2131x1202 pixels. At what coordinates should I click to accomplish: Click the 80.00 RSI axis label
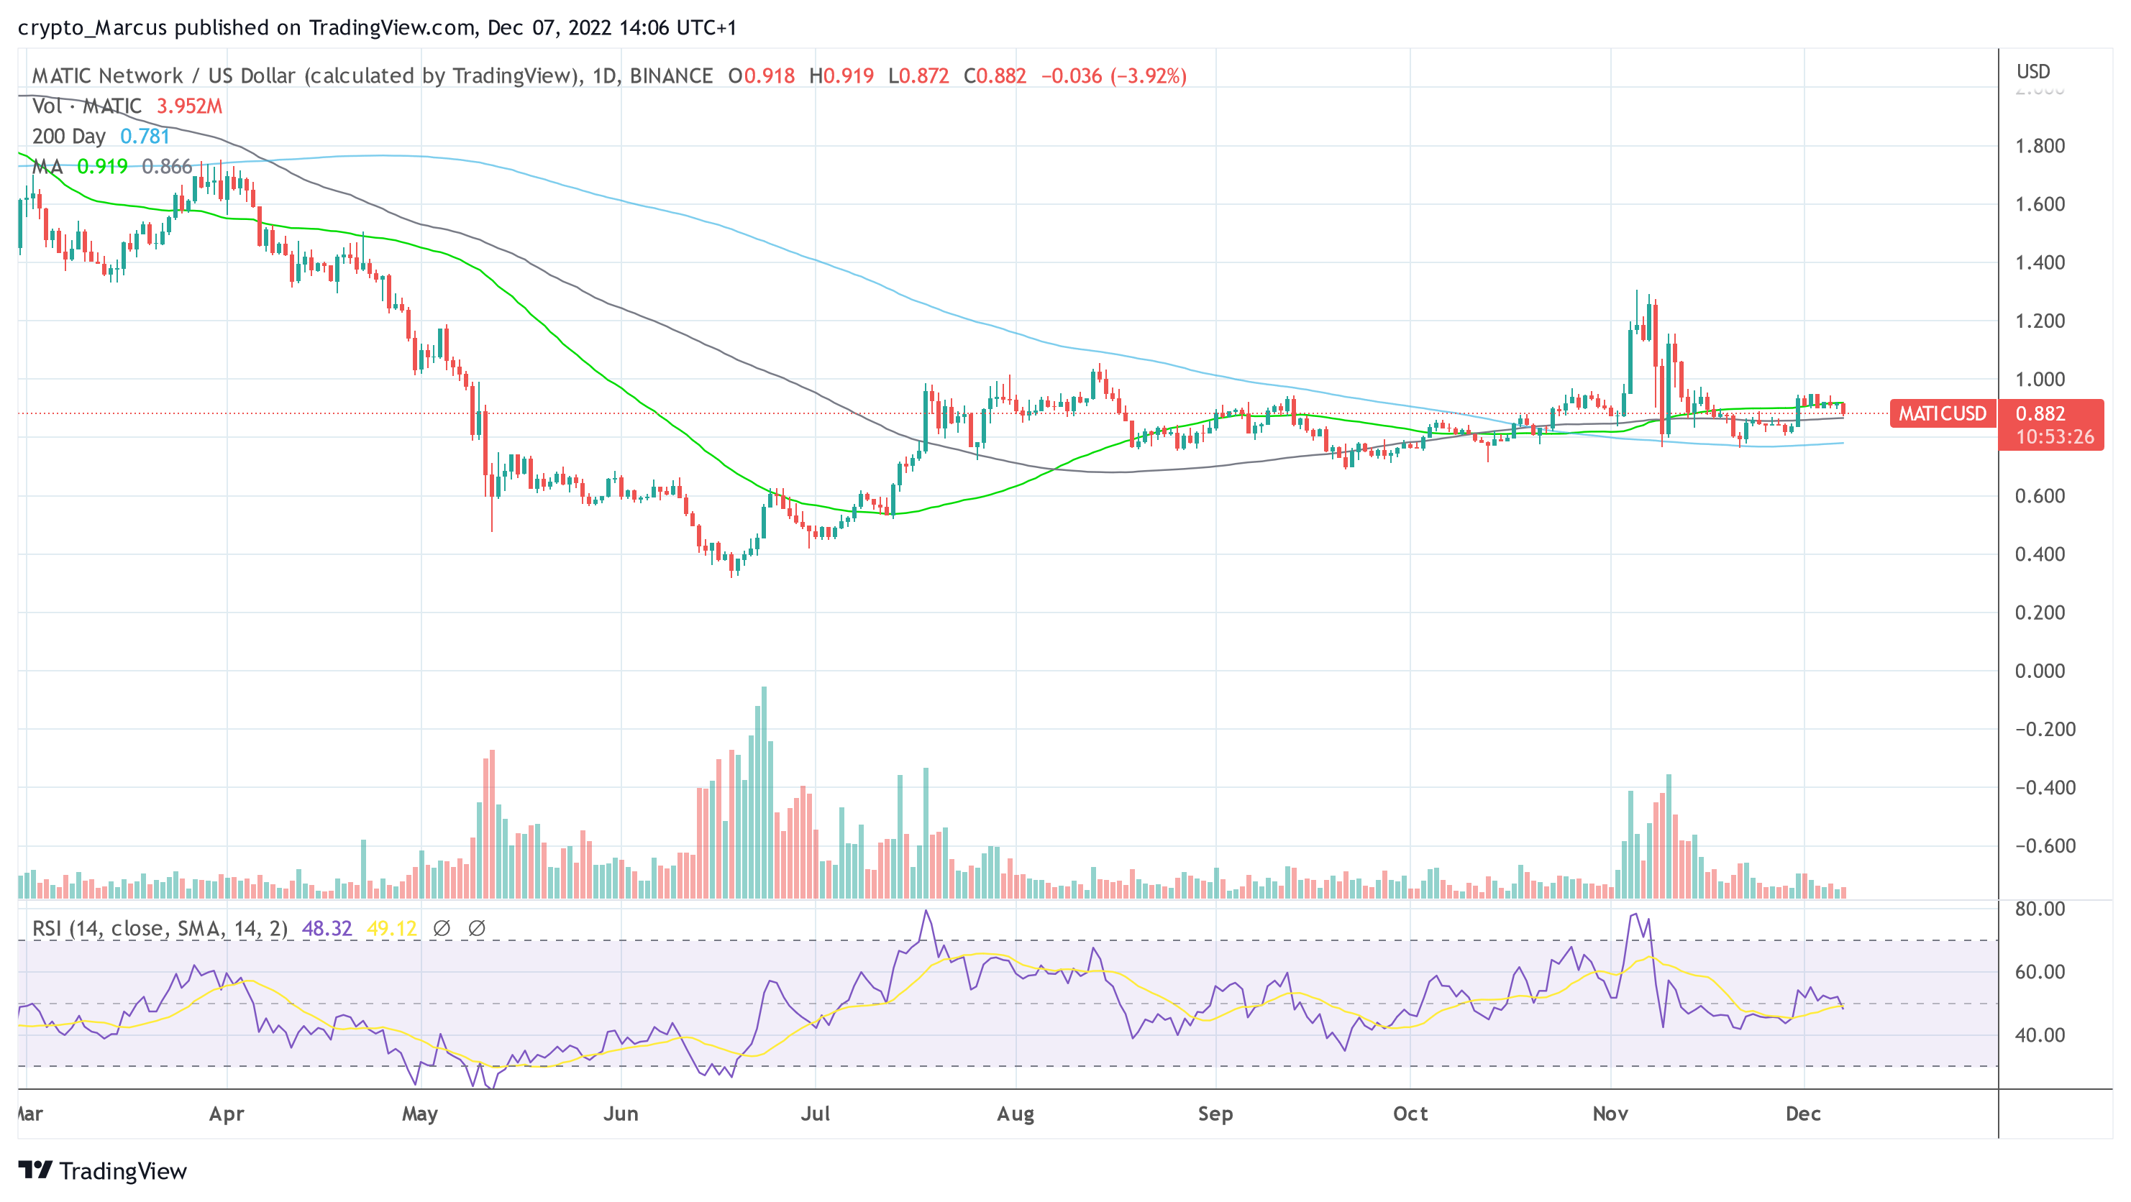(x=2040, y=909)
